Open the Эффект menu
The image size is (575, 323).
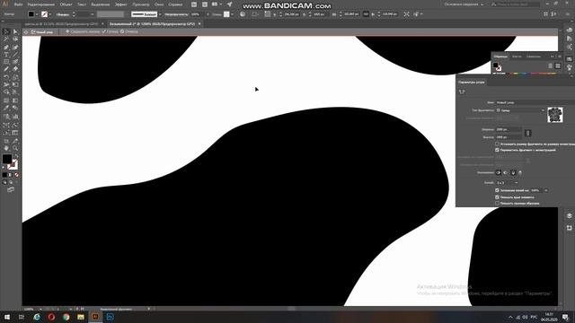pyautogui.click(x=121, y=4)
